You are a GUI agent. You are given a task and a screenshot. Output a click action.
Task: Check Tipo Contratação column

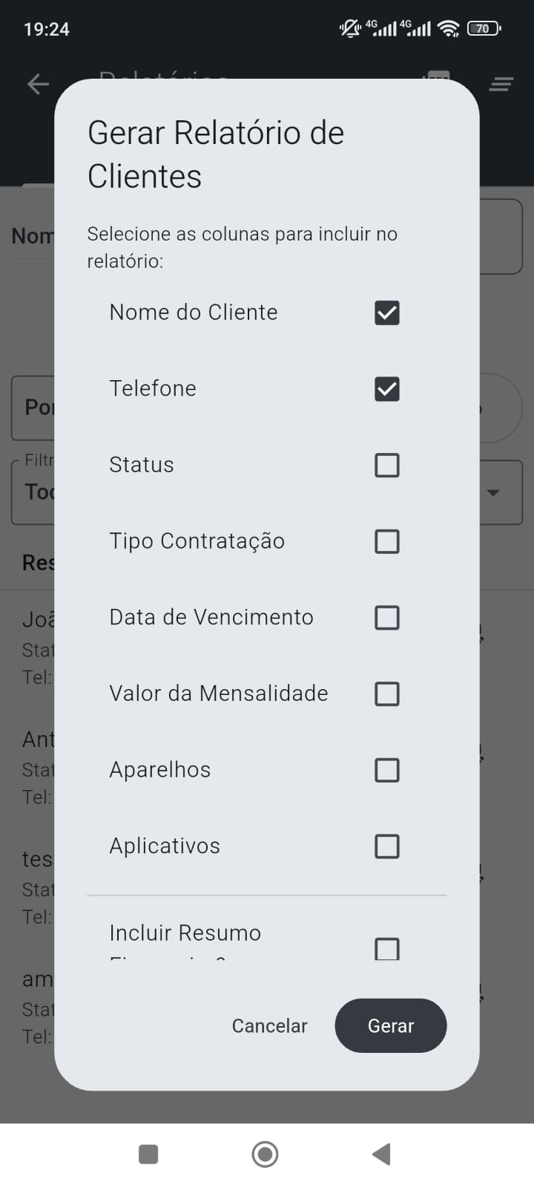(x=387, y=541)
